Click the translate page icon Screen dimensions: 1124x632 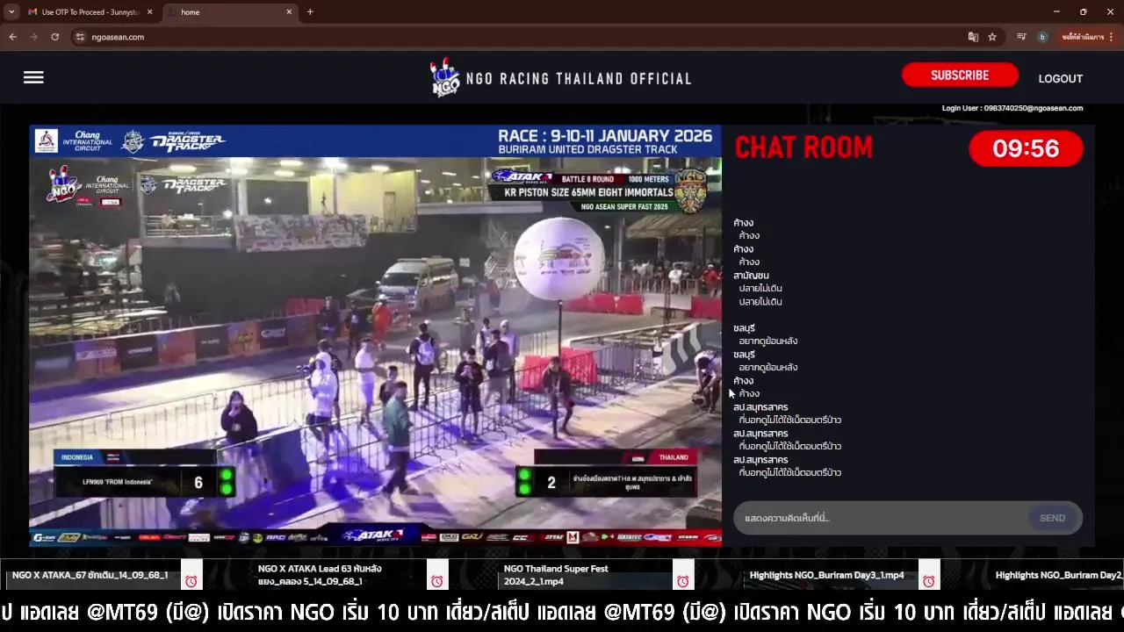[973, 37]
